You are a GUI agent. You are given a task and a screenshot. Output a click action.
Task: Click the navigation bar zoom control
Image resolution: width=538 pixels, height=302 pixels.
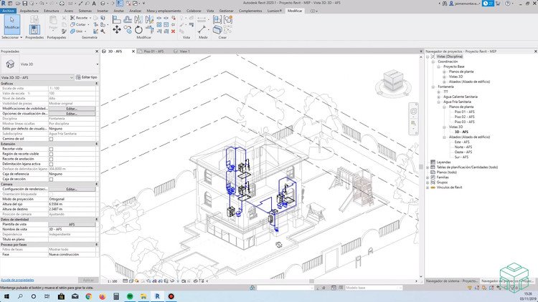[x=412, y=123]
